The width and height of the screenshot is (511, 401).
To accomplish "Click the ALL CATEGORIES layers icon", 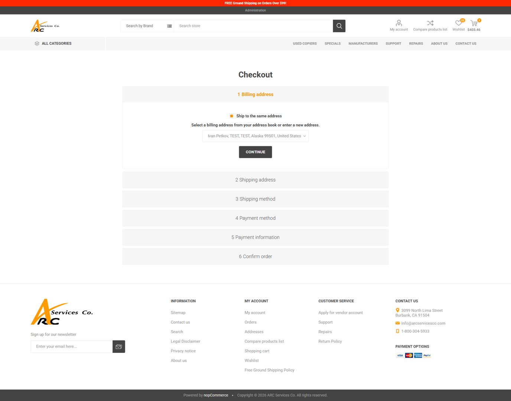I will [x=37, y=43].
